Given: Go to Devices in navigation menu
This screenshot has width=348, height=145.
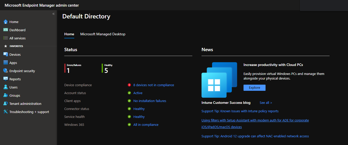Looking at the screenshot, I should tap(28, 54).
